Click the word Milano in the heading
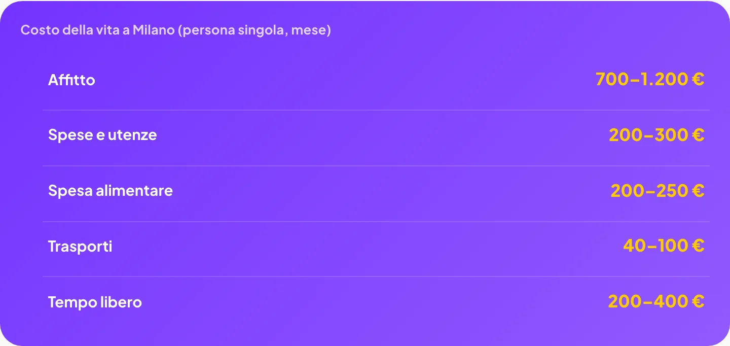The width and height of the screenshot is (730, 346). point(154,30)
